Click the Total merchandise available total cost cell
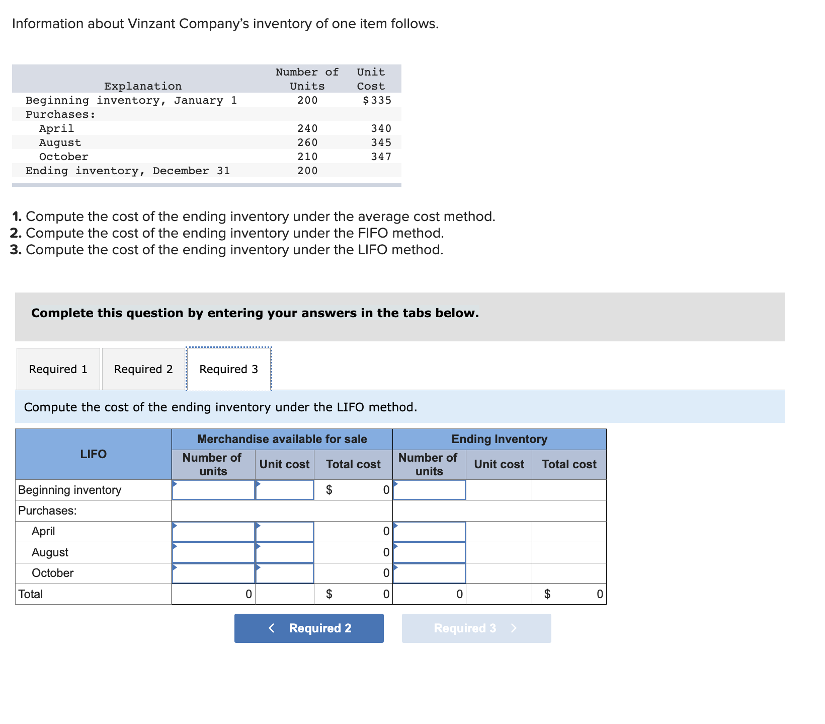 tap(353, 594)
